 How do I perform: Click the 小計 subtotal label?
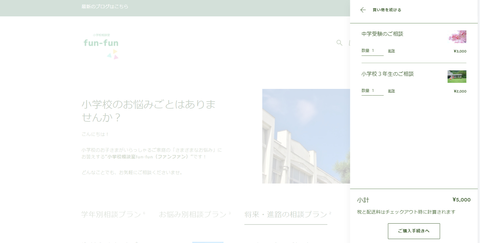[363, 200]
